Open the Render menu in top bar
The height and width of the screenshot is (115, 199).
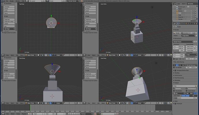point(12,1)
